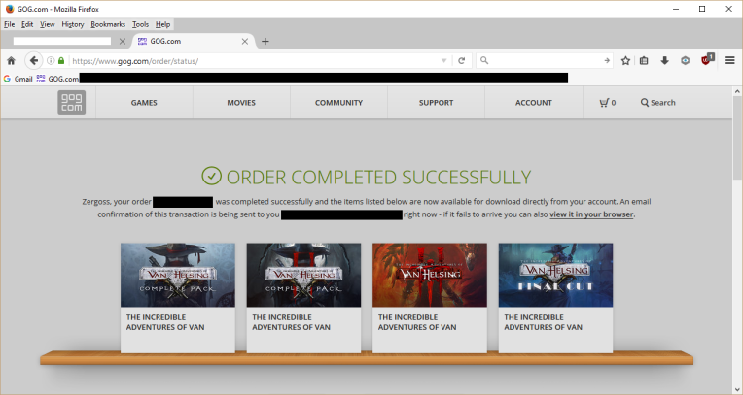Screen dimensions: 743x395
Task: Open the Edit menu
Action: tap(27, 24)
